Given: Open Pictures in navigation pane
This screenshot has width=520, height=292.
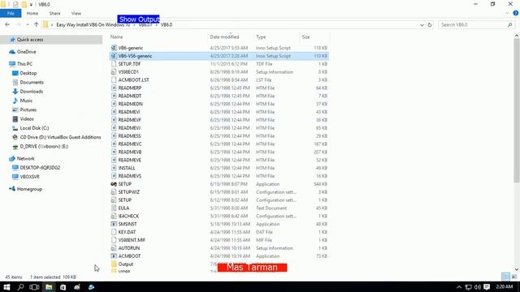Looking at the screenshot, I should coord(28,110).
